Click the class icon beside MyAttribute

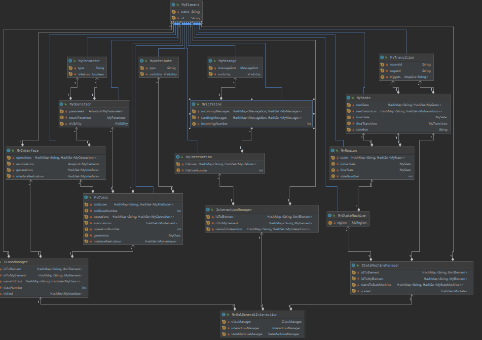point(142,61)
